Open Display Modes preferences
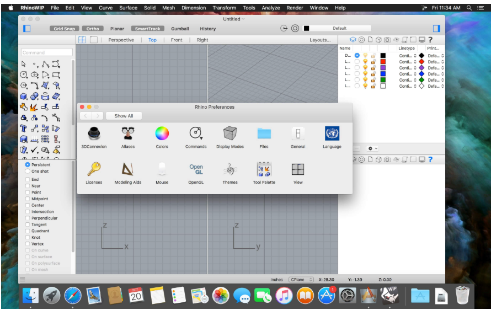 [x=230, y=137]
